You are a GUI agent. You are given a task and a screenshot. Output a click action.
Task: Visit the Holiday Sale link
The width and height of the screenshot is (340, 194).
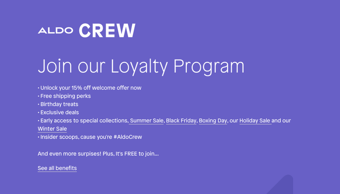coord(255,121)
